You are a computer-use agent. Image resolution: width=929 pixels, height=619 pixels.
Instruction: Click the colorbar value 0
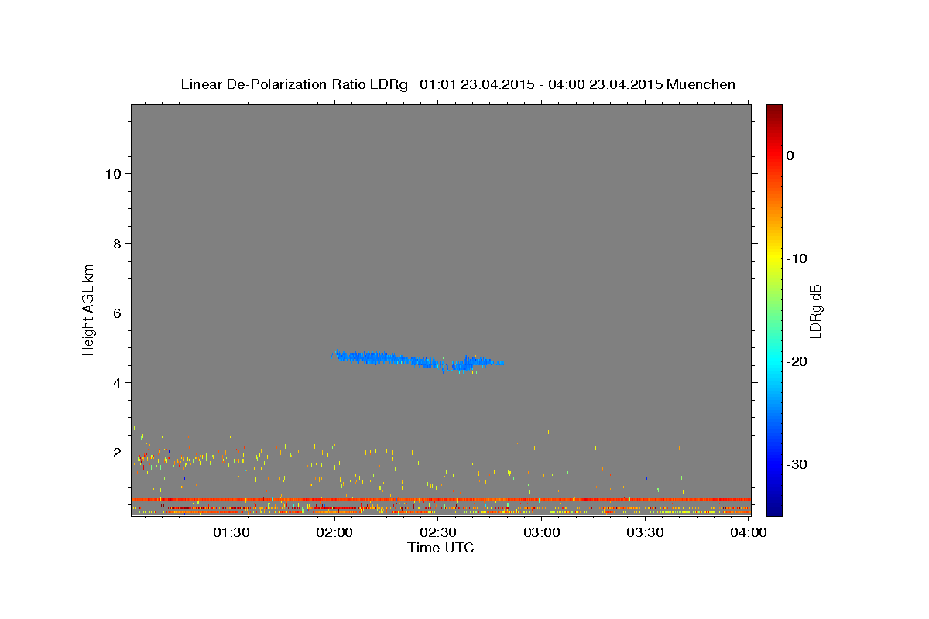coord(790,156)
